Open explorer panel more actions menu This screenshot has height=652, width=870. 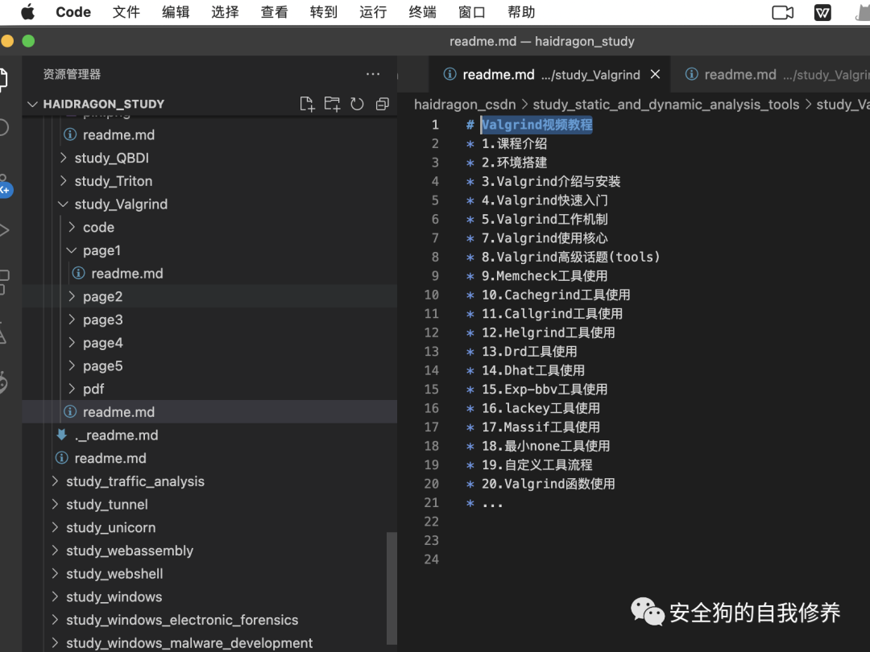pos(373,74)
